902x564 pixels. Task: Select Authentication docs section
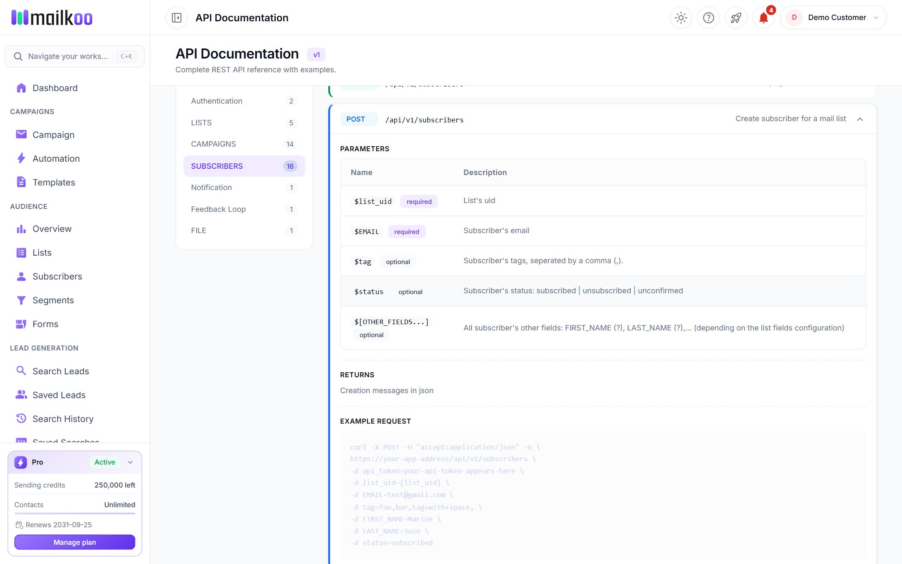coord(244,101)
